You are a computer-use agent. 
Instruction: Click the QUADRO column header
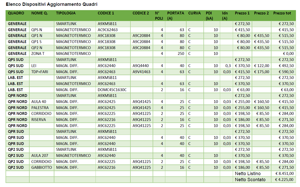[x=16, y=13]
